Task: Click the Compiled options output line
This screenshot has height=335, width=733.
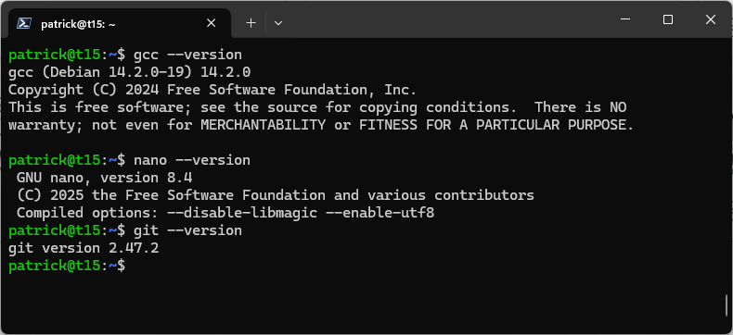Action: click(225, 213)
